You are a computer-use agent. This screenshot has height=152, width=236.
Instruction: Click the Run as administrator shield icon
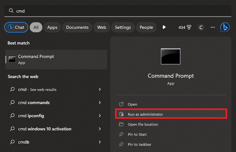point(121,114)
